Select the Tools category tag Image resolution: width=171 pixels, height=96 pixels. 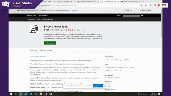click(107, 60)
